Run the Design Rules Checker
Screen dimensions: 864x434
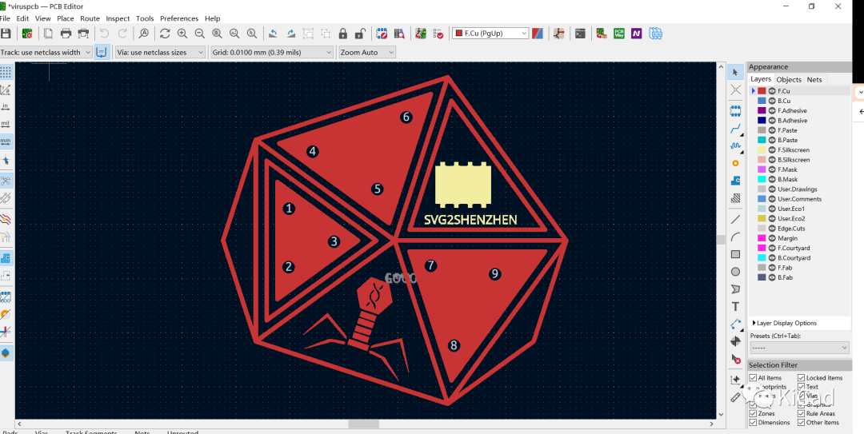point(438,34)
